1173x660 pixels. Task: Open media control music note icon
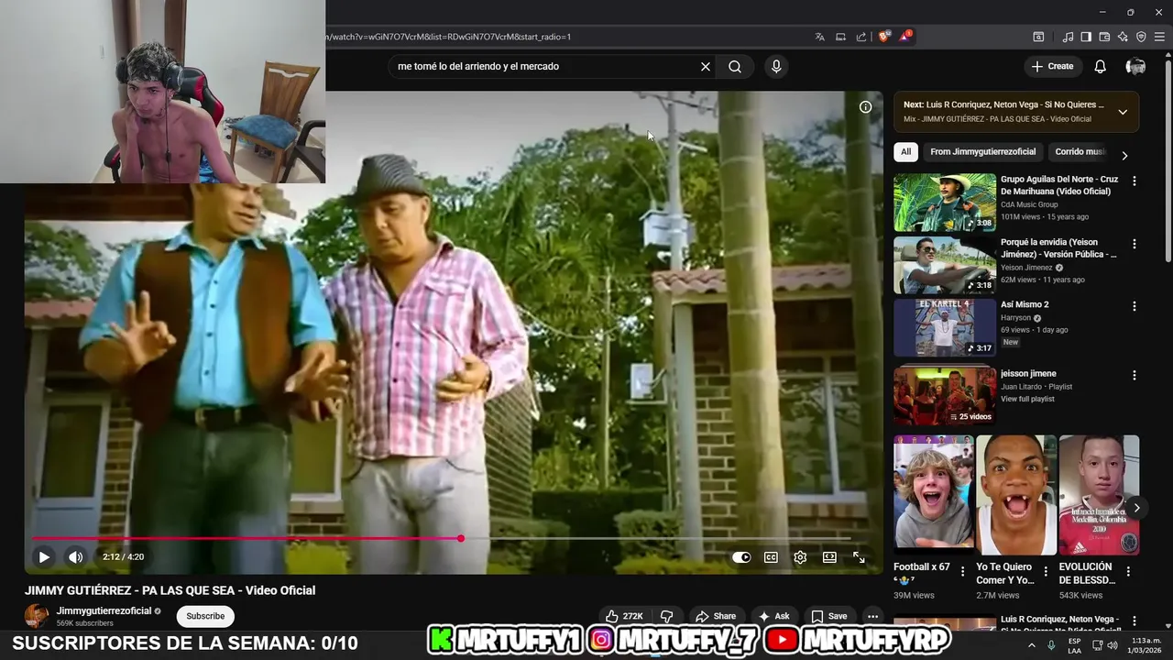(x=1068, y=37)
